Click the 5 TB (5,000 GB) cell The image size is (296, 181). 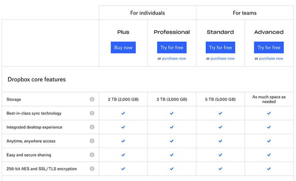click(220, 99)
